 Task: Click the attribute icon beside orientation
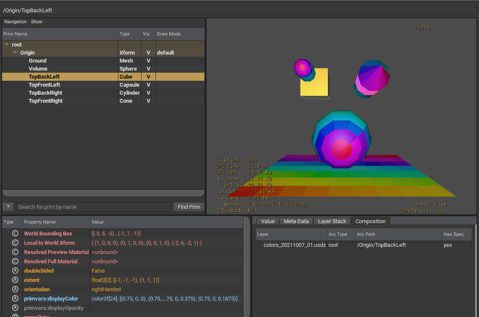[15, 290]
